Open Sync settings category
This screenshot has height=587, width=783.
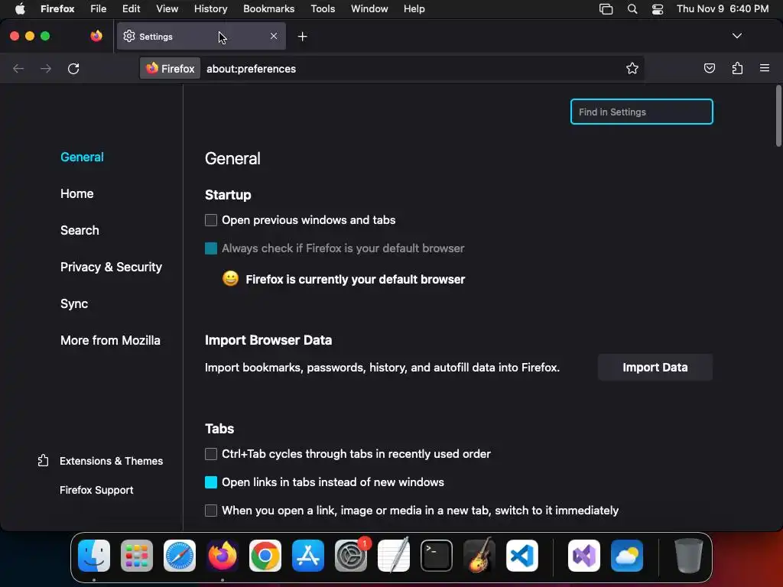tap(74, 303)
